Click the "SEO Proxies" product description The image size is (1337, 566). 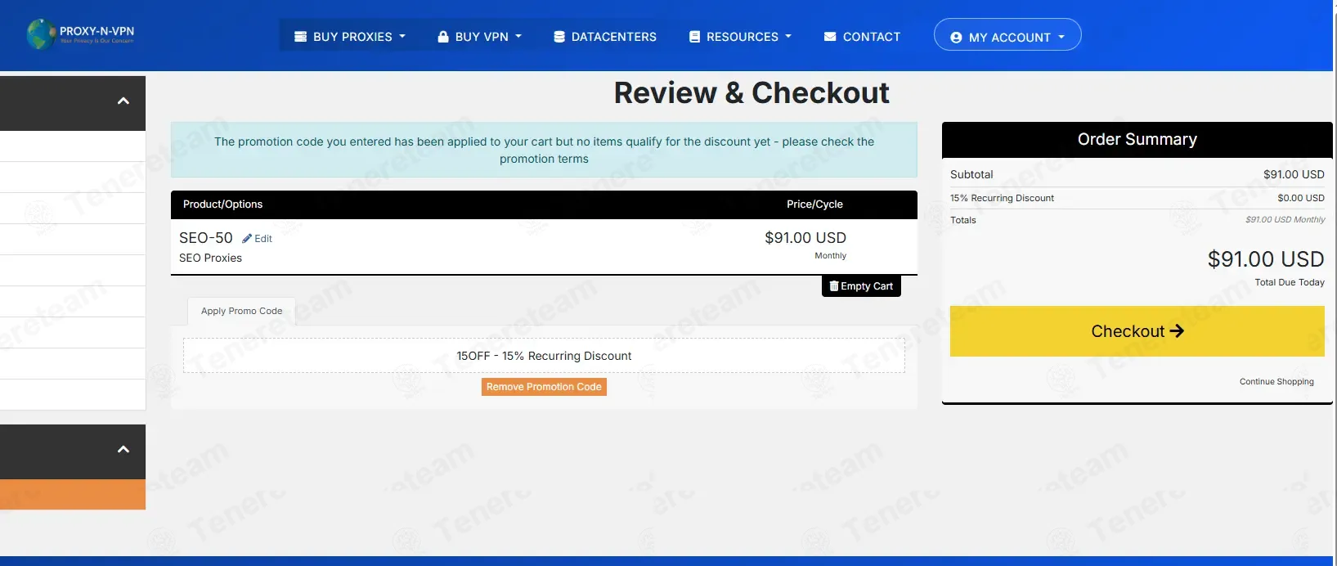211,258
